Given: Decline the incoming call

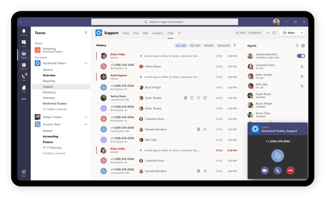Looking at the screenshot, I should pyautogui.click(x=290, y=170).
